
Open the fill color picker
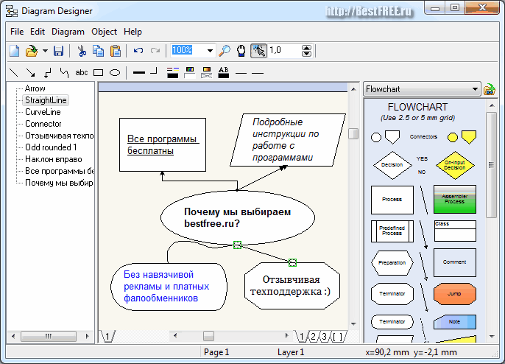point(190,72)
